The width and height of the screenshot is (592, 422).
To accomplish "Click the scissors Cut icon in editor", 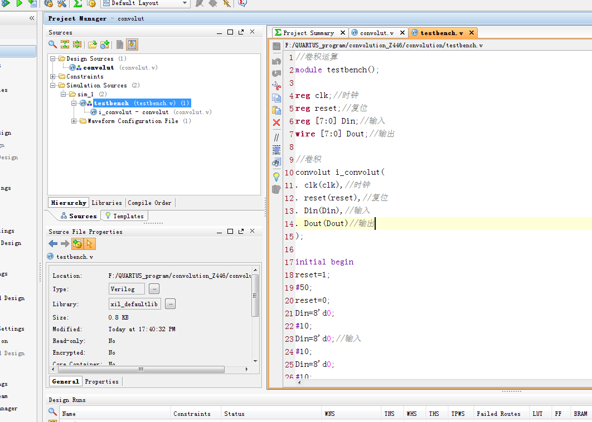I will pyautogui.click(x=276, y=85).
